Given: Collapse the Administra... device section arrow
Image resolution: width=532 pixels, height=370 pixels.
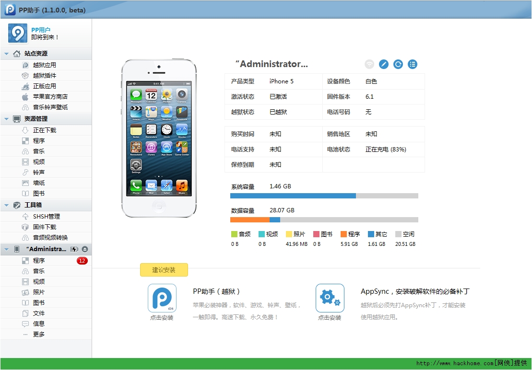Looking at the screenshot, I should coord(6,249).
